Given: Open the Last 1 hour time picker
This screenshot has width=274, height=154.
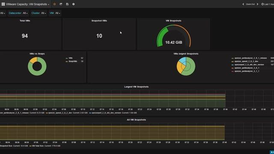Looking at the screenshot, I should pos(268,4).
